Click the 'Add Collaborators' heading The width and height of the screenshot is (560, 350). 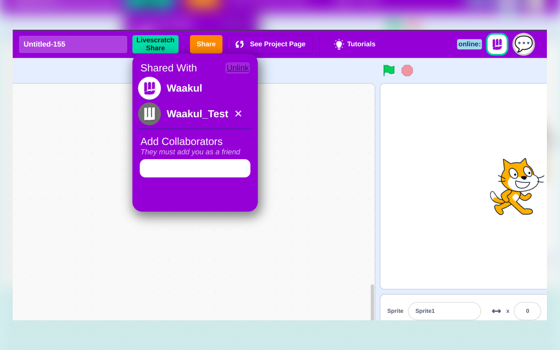click(182, 141)
